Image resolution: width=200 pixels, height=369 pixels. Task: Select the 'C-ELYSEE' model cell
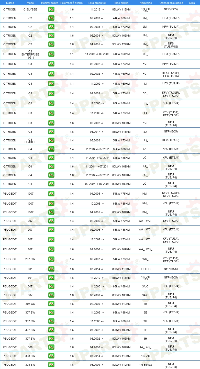tap(30, 9)
